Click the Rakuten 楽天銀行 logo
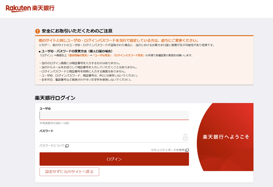The height and width of the screenshot is (187, 273). point(30,8)
